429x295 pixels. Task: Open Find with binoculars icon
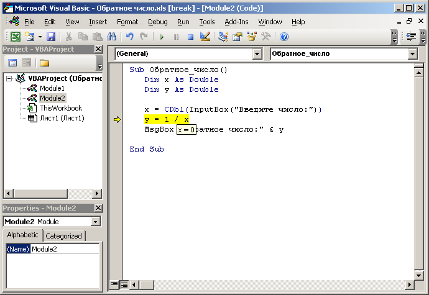(x=112, y=37)
